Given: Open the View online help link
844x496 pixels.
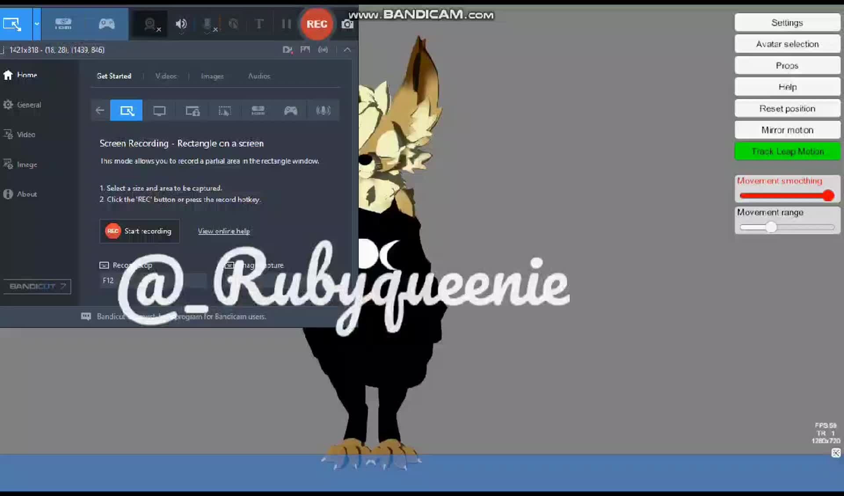Looking at the screenshot, I should coord(224,231).
